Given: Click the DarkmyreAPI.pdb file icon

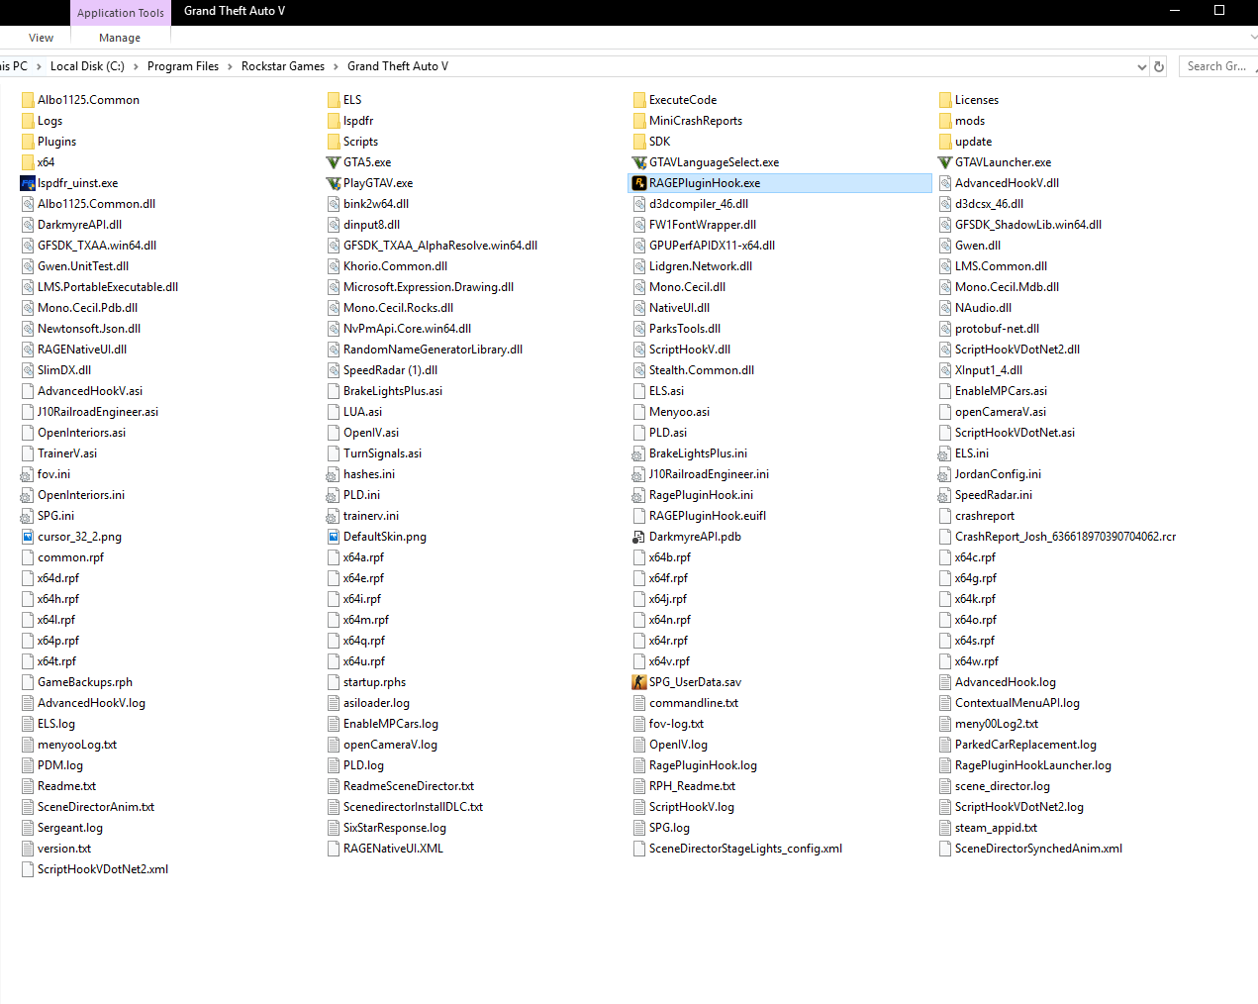Looking at the screenshot, I should click(639, 537).
